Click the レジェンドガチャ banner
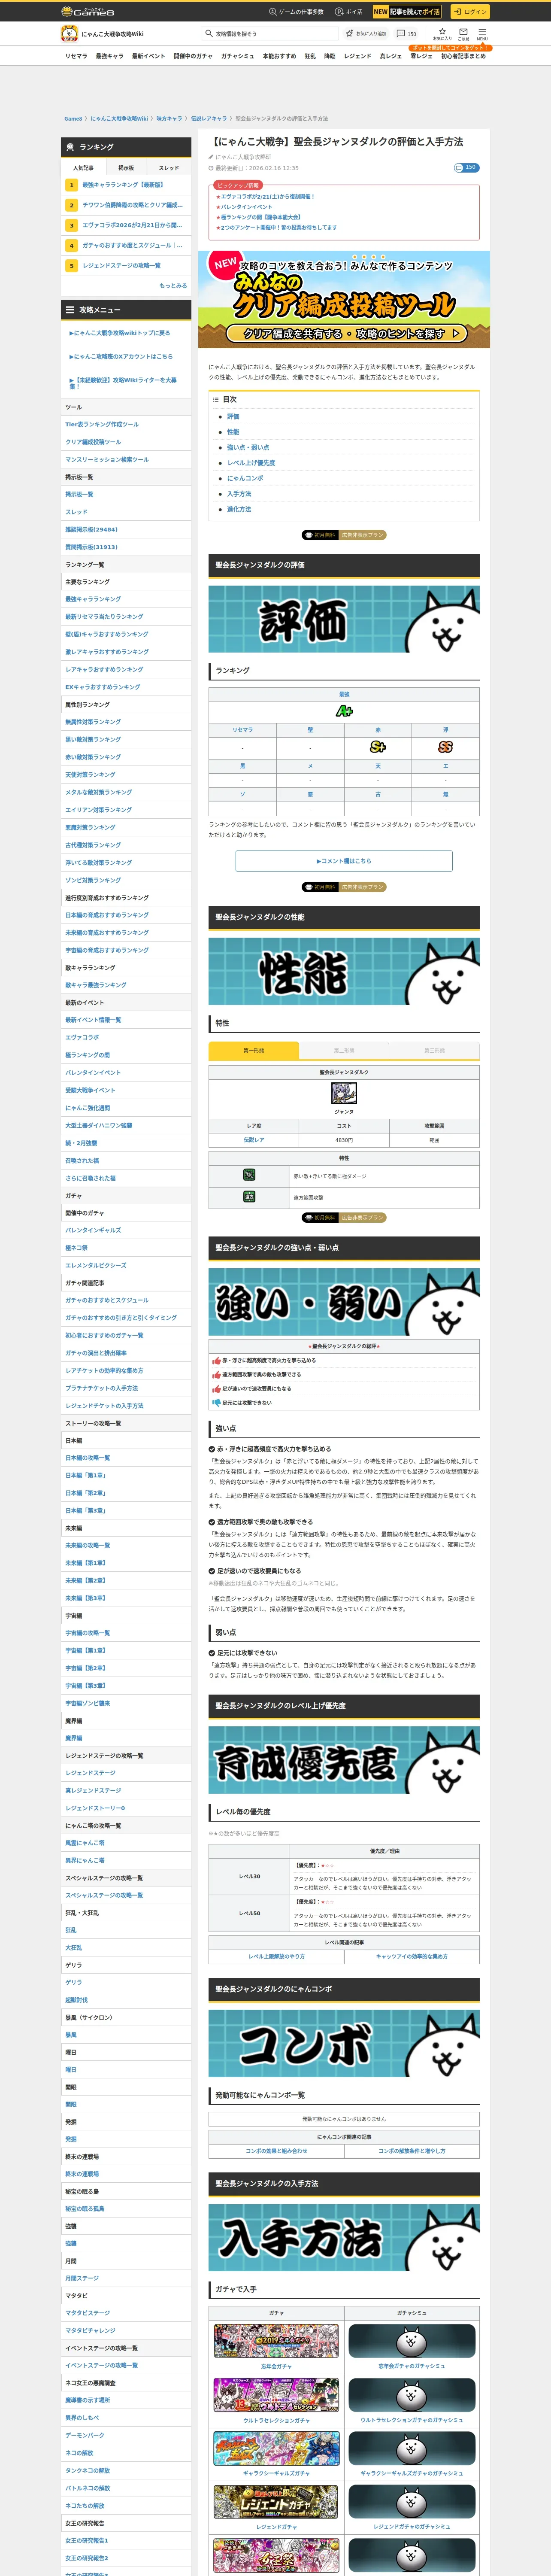This screenshot has height=2576, width=551. pos(276,2502)
